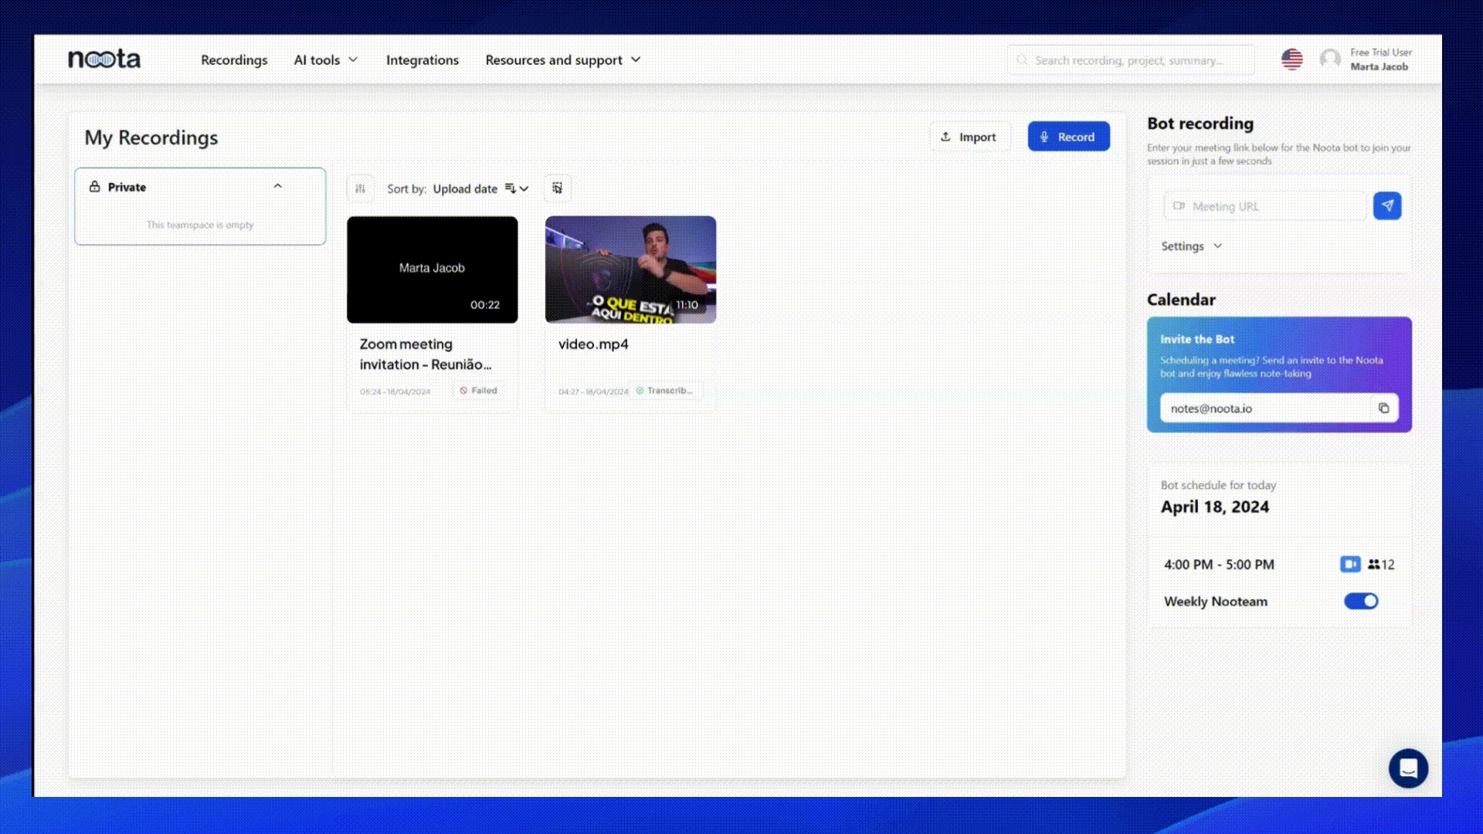Click the Noota logo
The height and width of the screenshot is (834, 1483).
coord(104,59)
